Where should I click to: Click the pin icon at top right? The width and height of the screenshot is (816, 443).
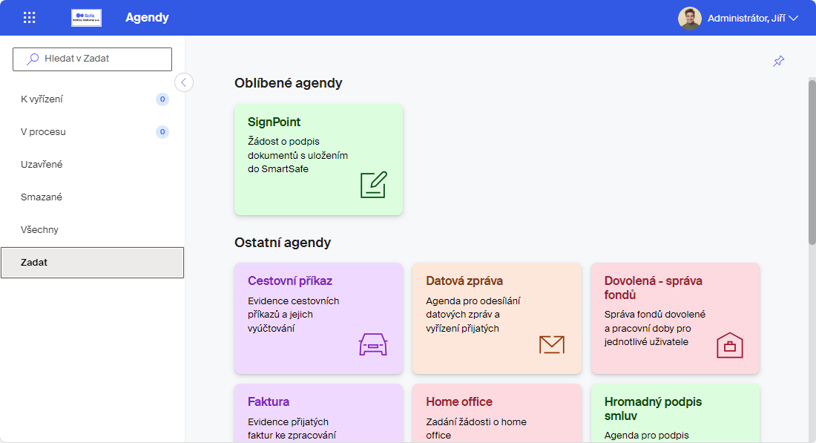[x=778, y=61]
